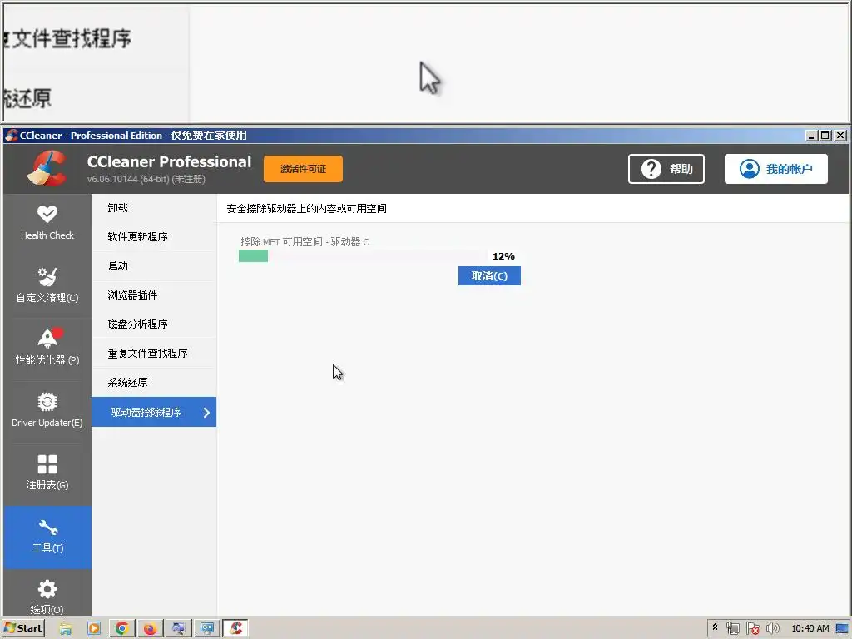Click 安全擦除驱动器上的内容或可用空间 heading

coord(306,209)
